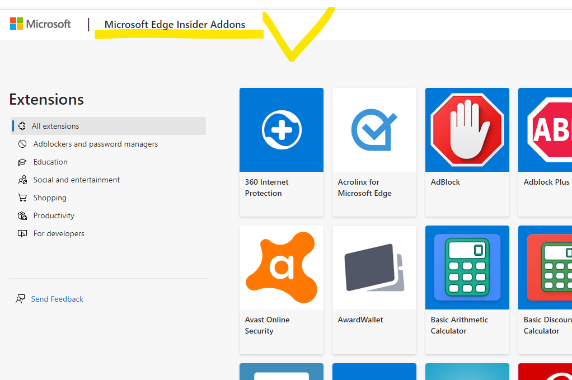This screenshot has width=572, height=380.
Task: Click the Productivity briefcase icon
Action: 22,215
